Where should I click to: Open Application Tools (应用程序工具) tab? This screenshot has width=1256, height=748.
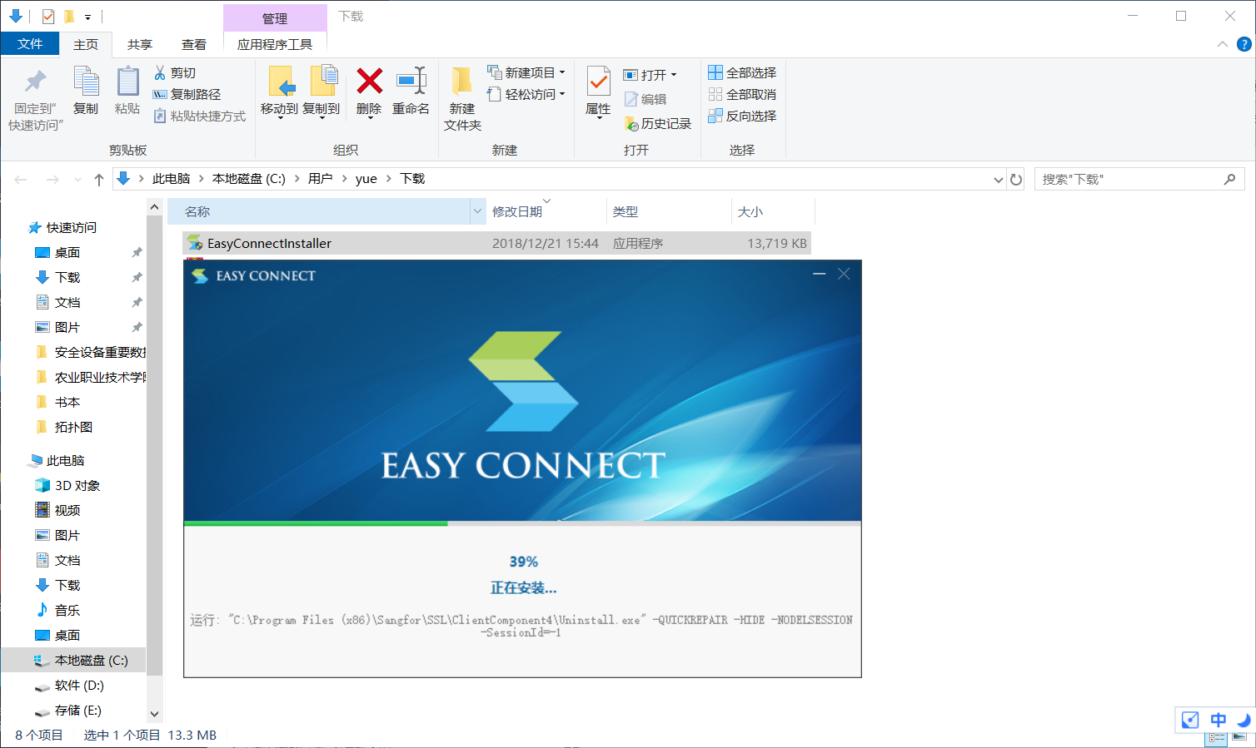[275, 44]
